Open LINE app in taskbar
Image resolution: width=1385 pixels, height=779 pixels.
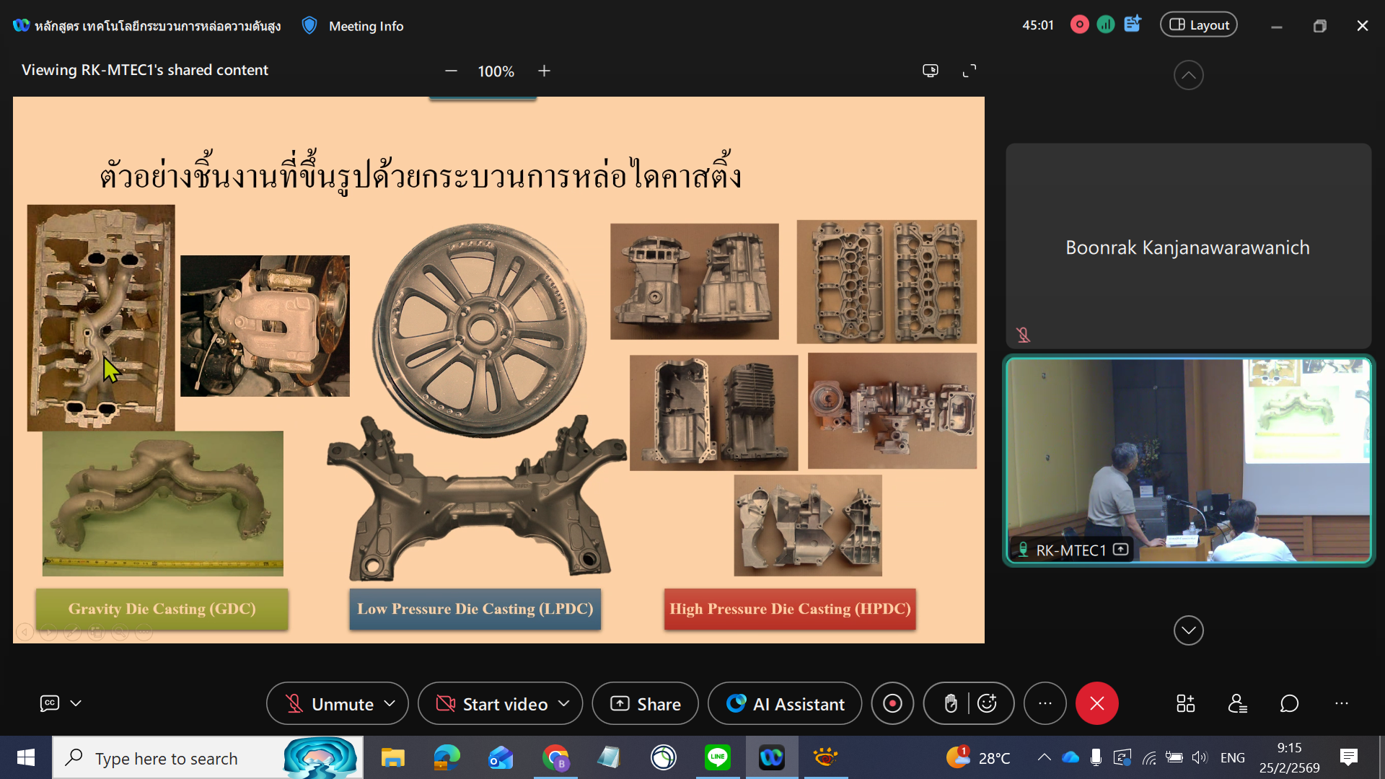click(x=717, y=757)
